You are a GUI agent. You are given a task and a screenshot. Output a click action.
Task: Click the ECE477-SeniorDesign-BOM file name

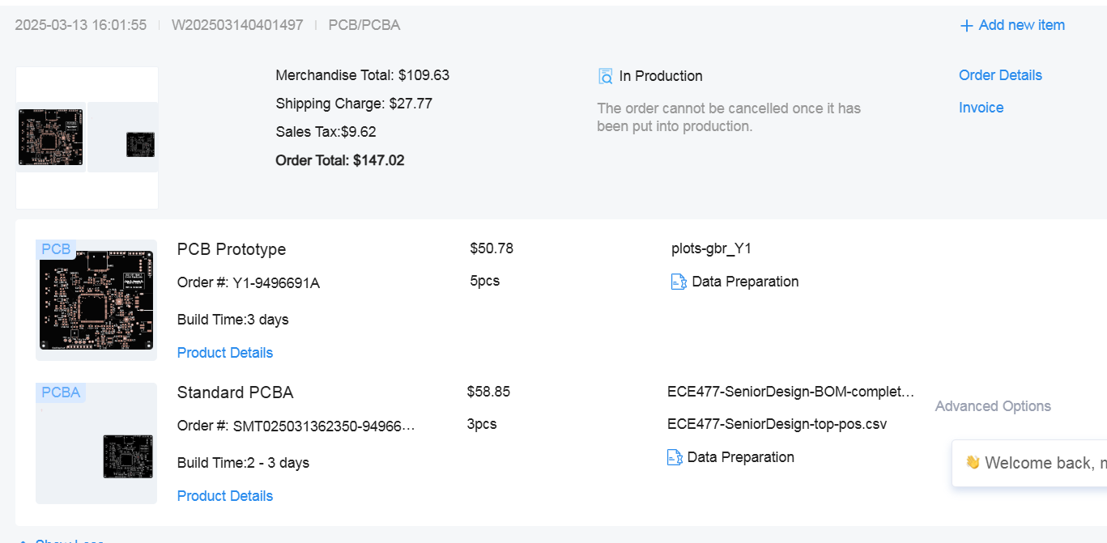point(790,392)
